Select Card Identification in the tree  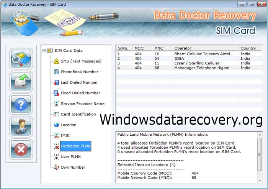[78, 114]
